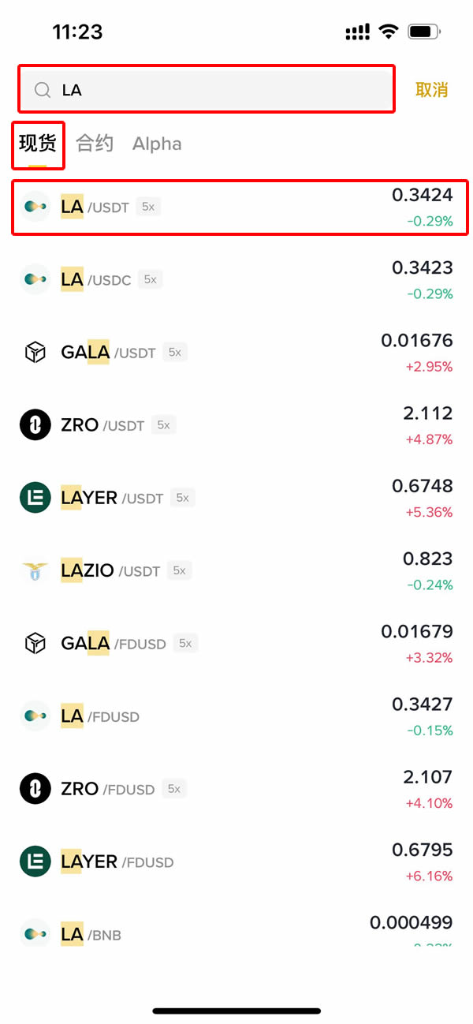Tap the LAZIO eagle icon

click(35, 570)
